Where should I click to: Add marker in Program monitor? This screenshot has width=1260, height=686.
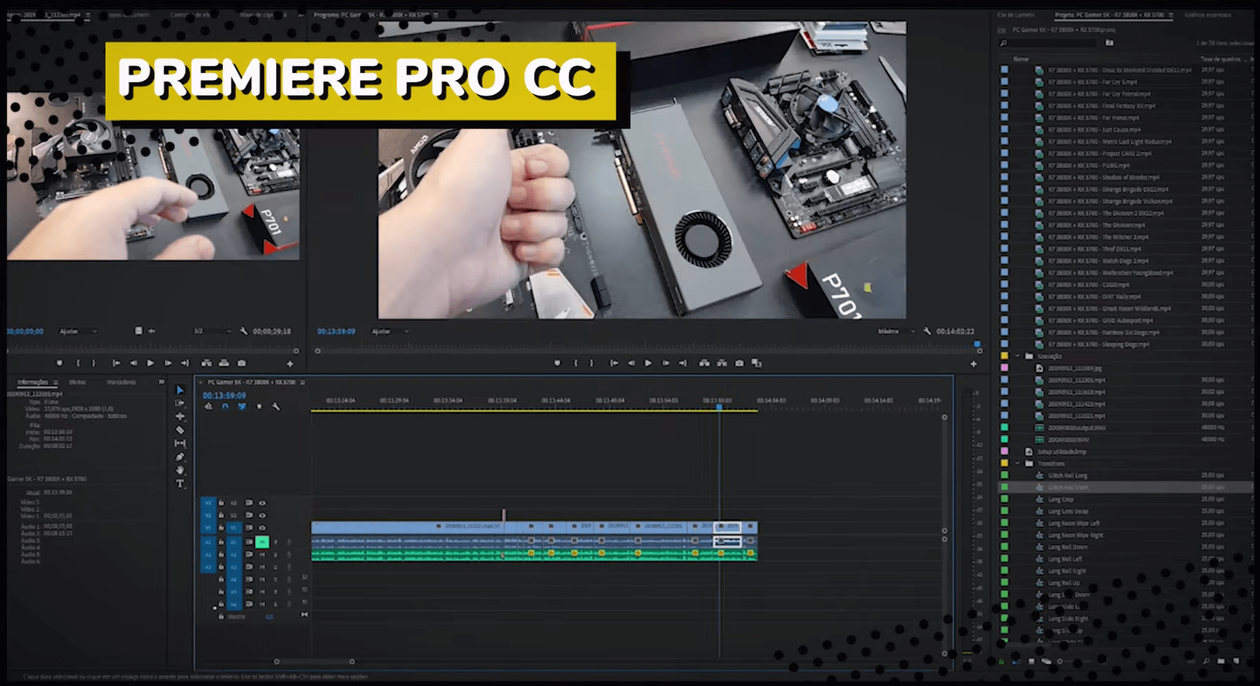coord(557,363)
